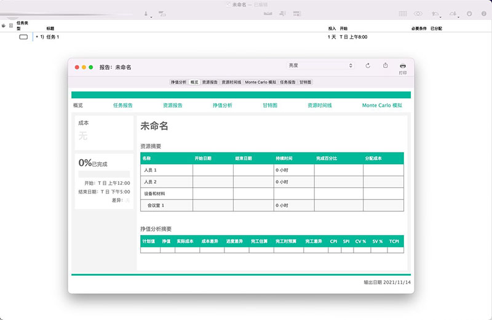Click the 标题 column header
492x320 pixels.
[x=50, y=28]
